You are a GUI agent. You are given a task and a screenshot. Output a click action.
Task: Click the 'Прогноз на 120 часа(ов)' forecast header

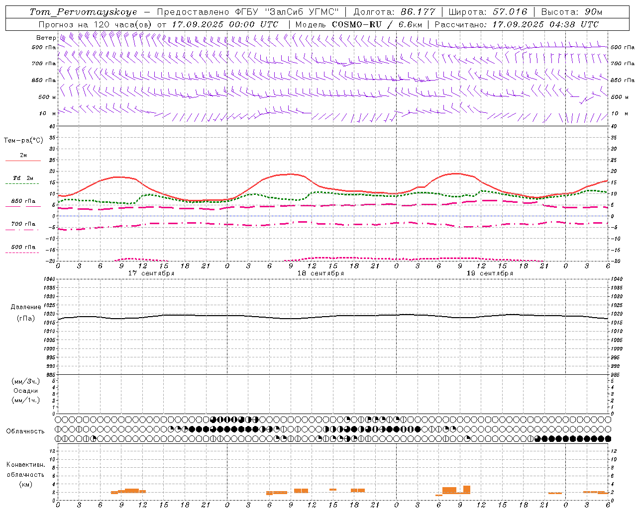pos(96,24)
